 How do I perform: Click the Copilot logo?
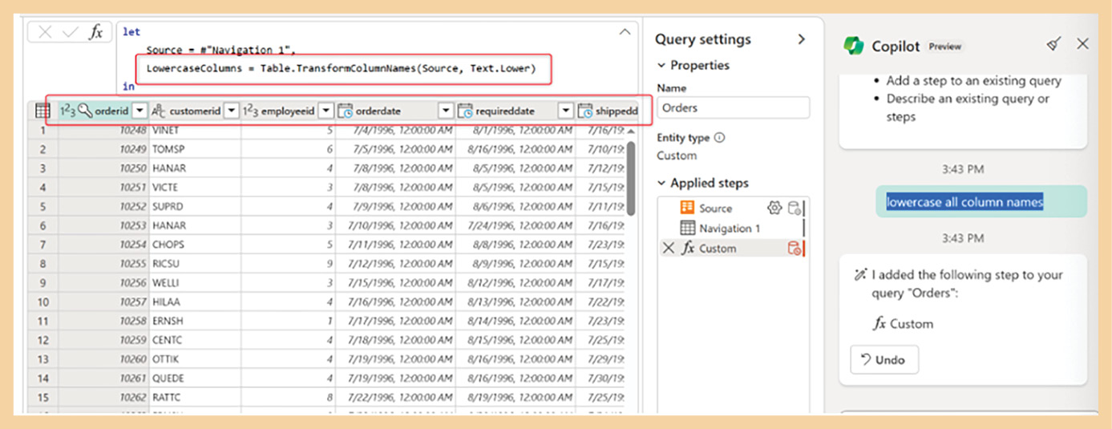point(853,46)
